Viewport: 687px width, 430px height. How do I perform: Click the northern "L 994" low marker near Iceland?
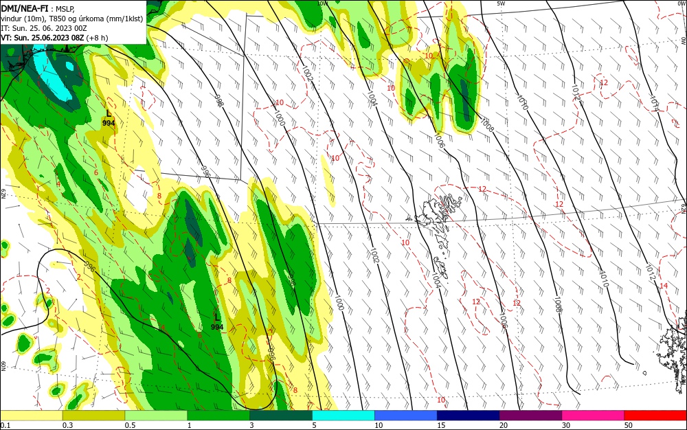pyautogui.click(x=109, y=118)
